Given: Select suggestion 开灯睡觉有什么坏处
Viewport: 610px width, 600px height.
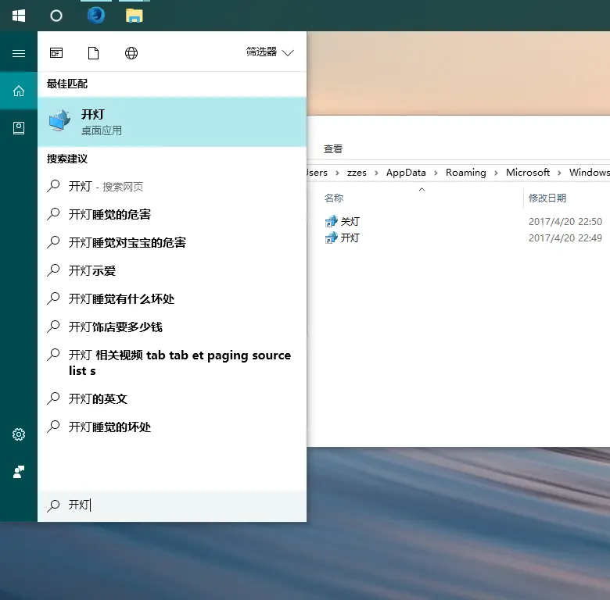Looking at the screenshot, I should [x=172, y=299].
